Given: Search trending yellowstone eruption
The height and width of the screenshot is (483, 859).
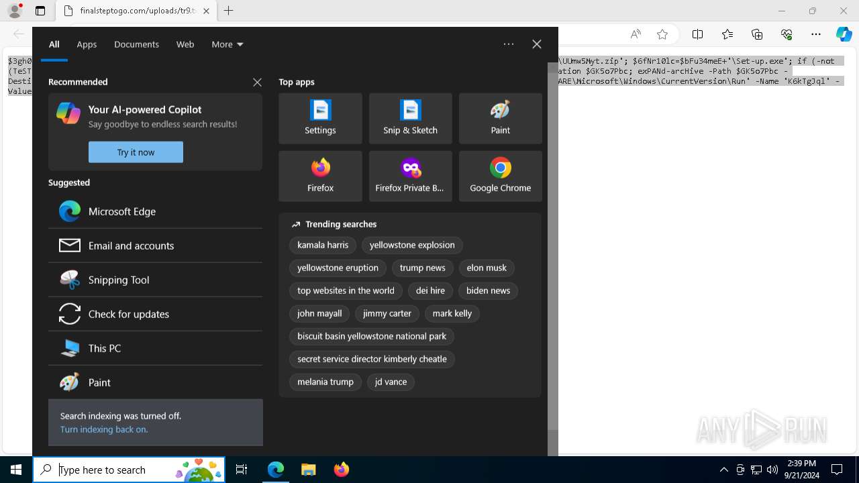Looking at the screenshot, I should pyautogui.click(x=338, y=268).
